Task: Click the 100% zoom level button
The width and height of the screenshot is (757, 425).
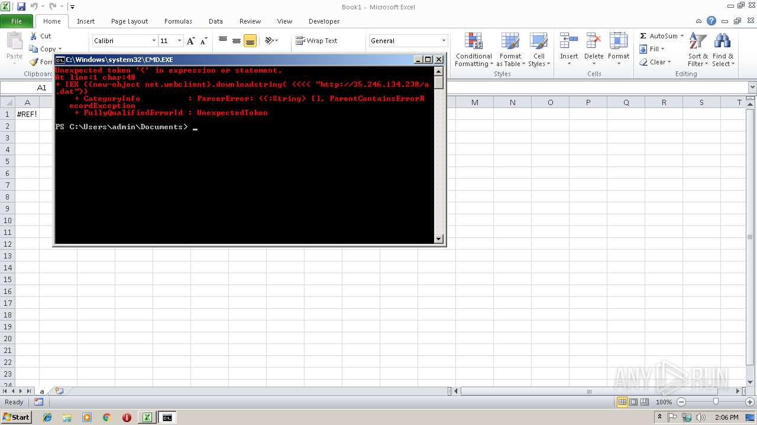Action: [664, 402]
